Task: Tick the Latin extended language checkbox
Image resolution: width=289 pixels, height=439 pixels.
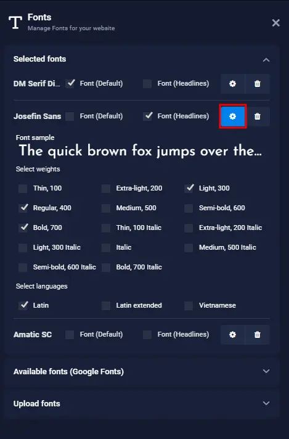Action: (x=106, y=305)
